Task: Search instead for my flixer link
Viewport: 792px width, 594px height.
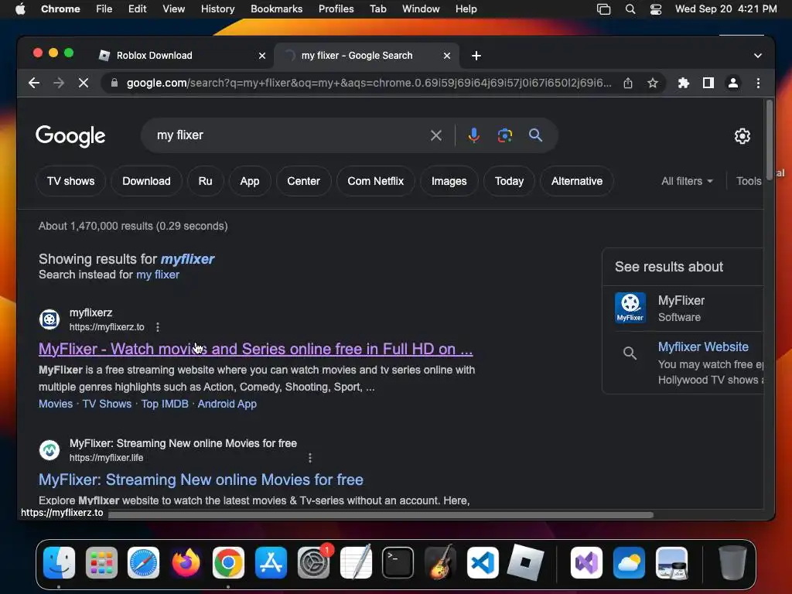Action: pos(158,275)
